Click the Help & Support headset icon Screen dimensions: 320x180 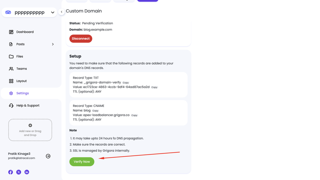[11, 105]
